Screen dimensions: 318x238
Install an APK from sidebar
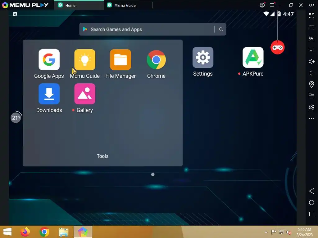pos(311,38)
